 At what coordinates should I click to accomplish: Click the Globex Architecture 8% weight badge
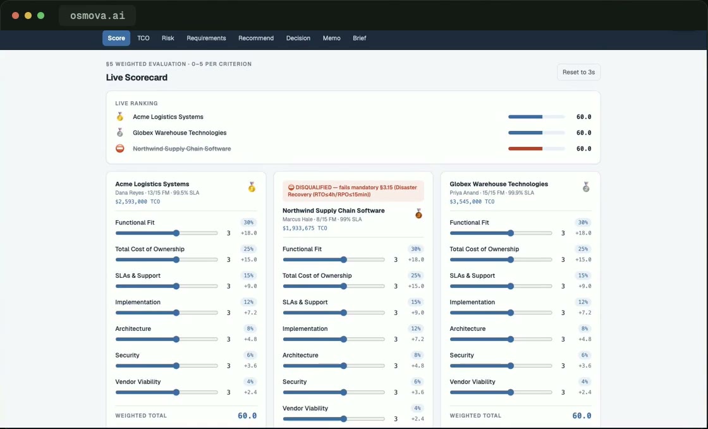pos(585,328)
